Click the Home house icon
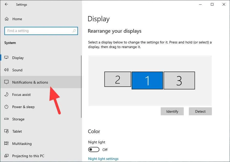Image resolution: width=230 pixels, height=162 pixels. click(x=7, y=19)
